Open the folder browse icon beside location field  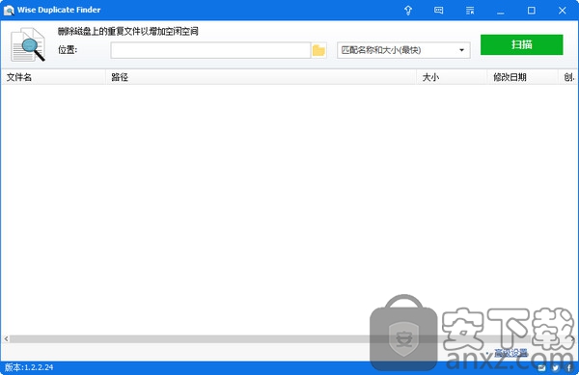[x=318, y=50]
